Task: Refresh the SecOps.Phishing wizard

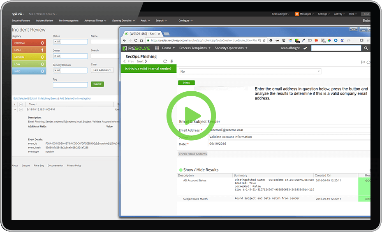Action: point(165,61)
